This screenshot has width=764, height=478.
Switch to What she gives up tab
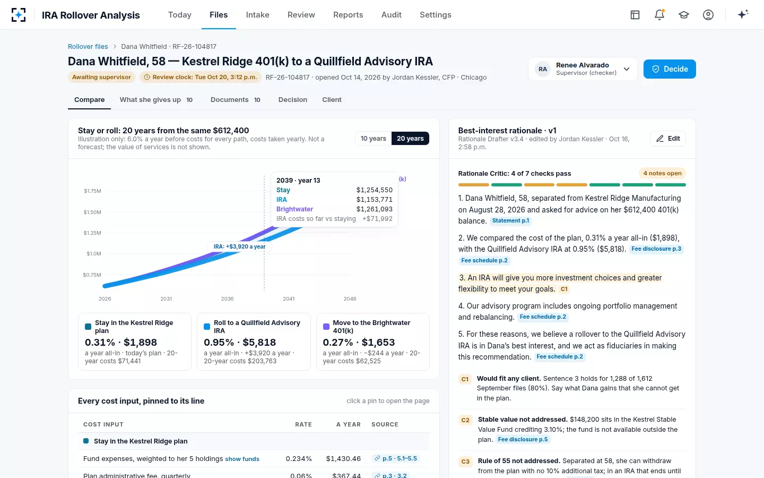157,100
